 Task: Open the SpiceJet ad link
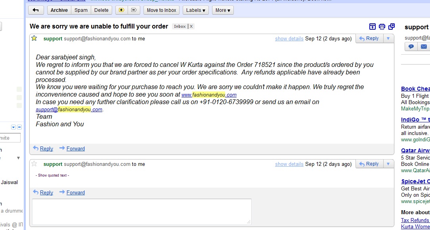coord(415,182)
